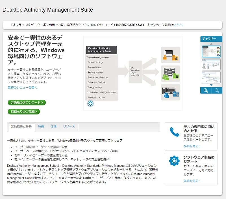This screenshot has height=199, width=226.
Task: Click the blue phone icon
Action: [x=174, y=132]
